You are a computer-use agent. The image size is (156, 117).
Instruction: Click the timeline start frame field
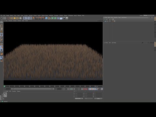click(7, 89)
